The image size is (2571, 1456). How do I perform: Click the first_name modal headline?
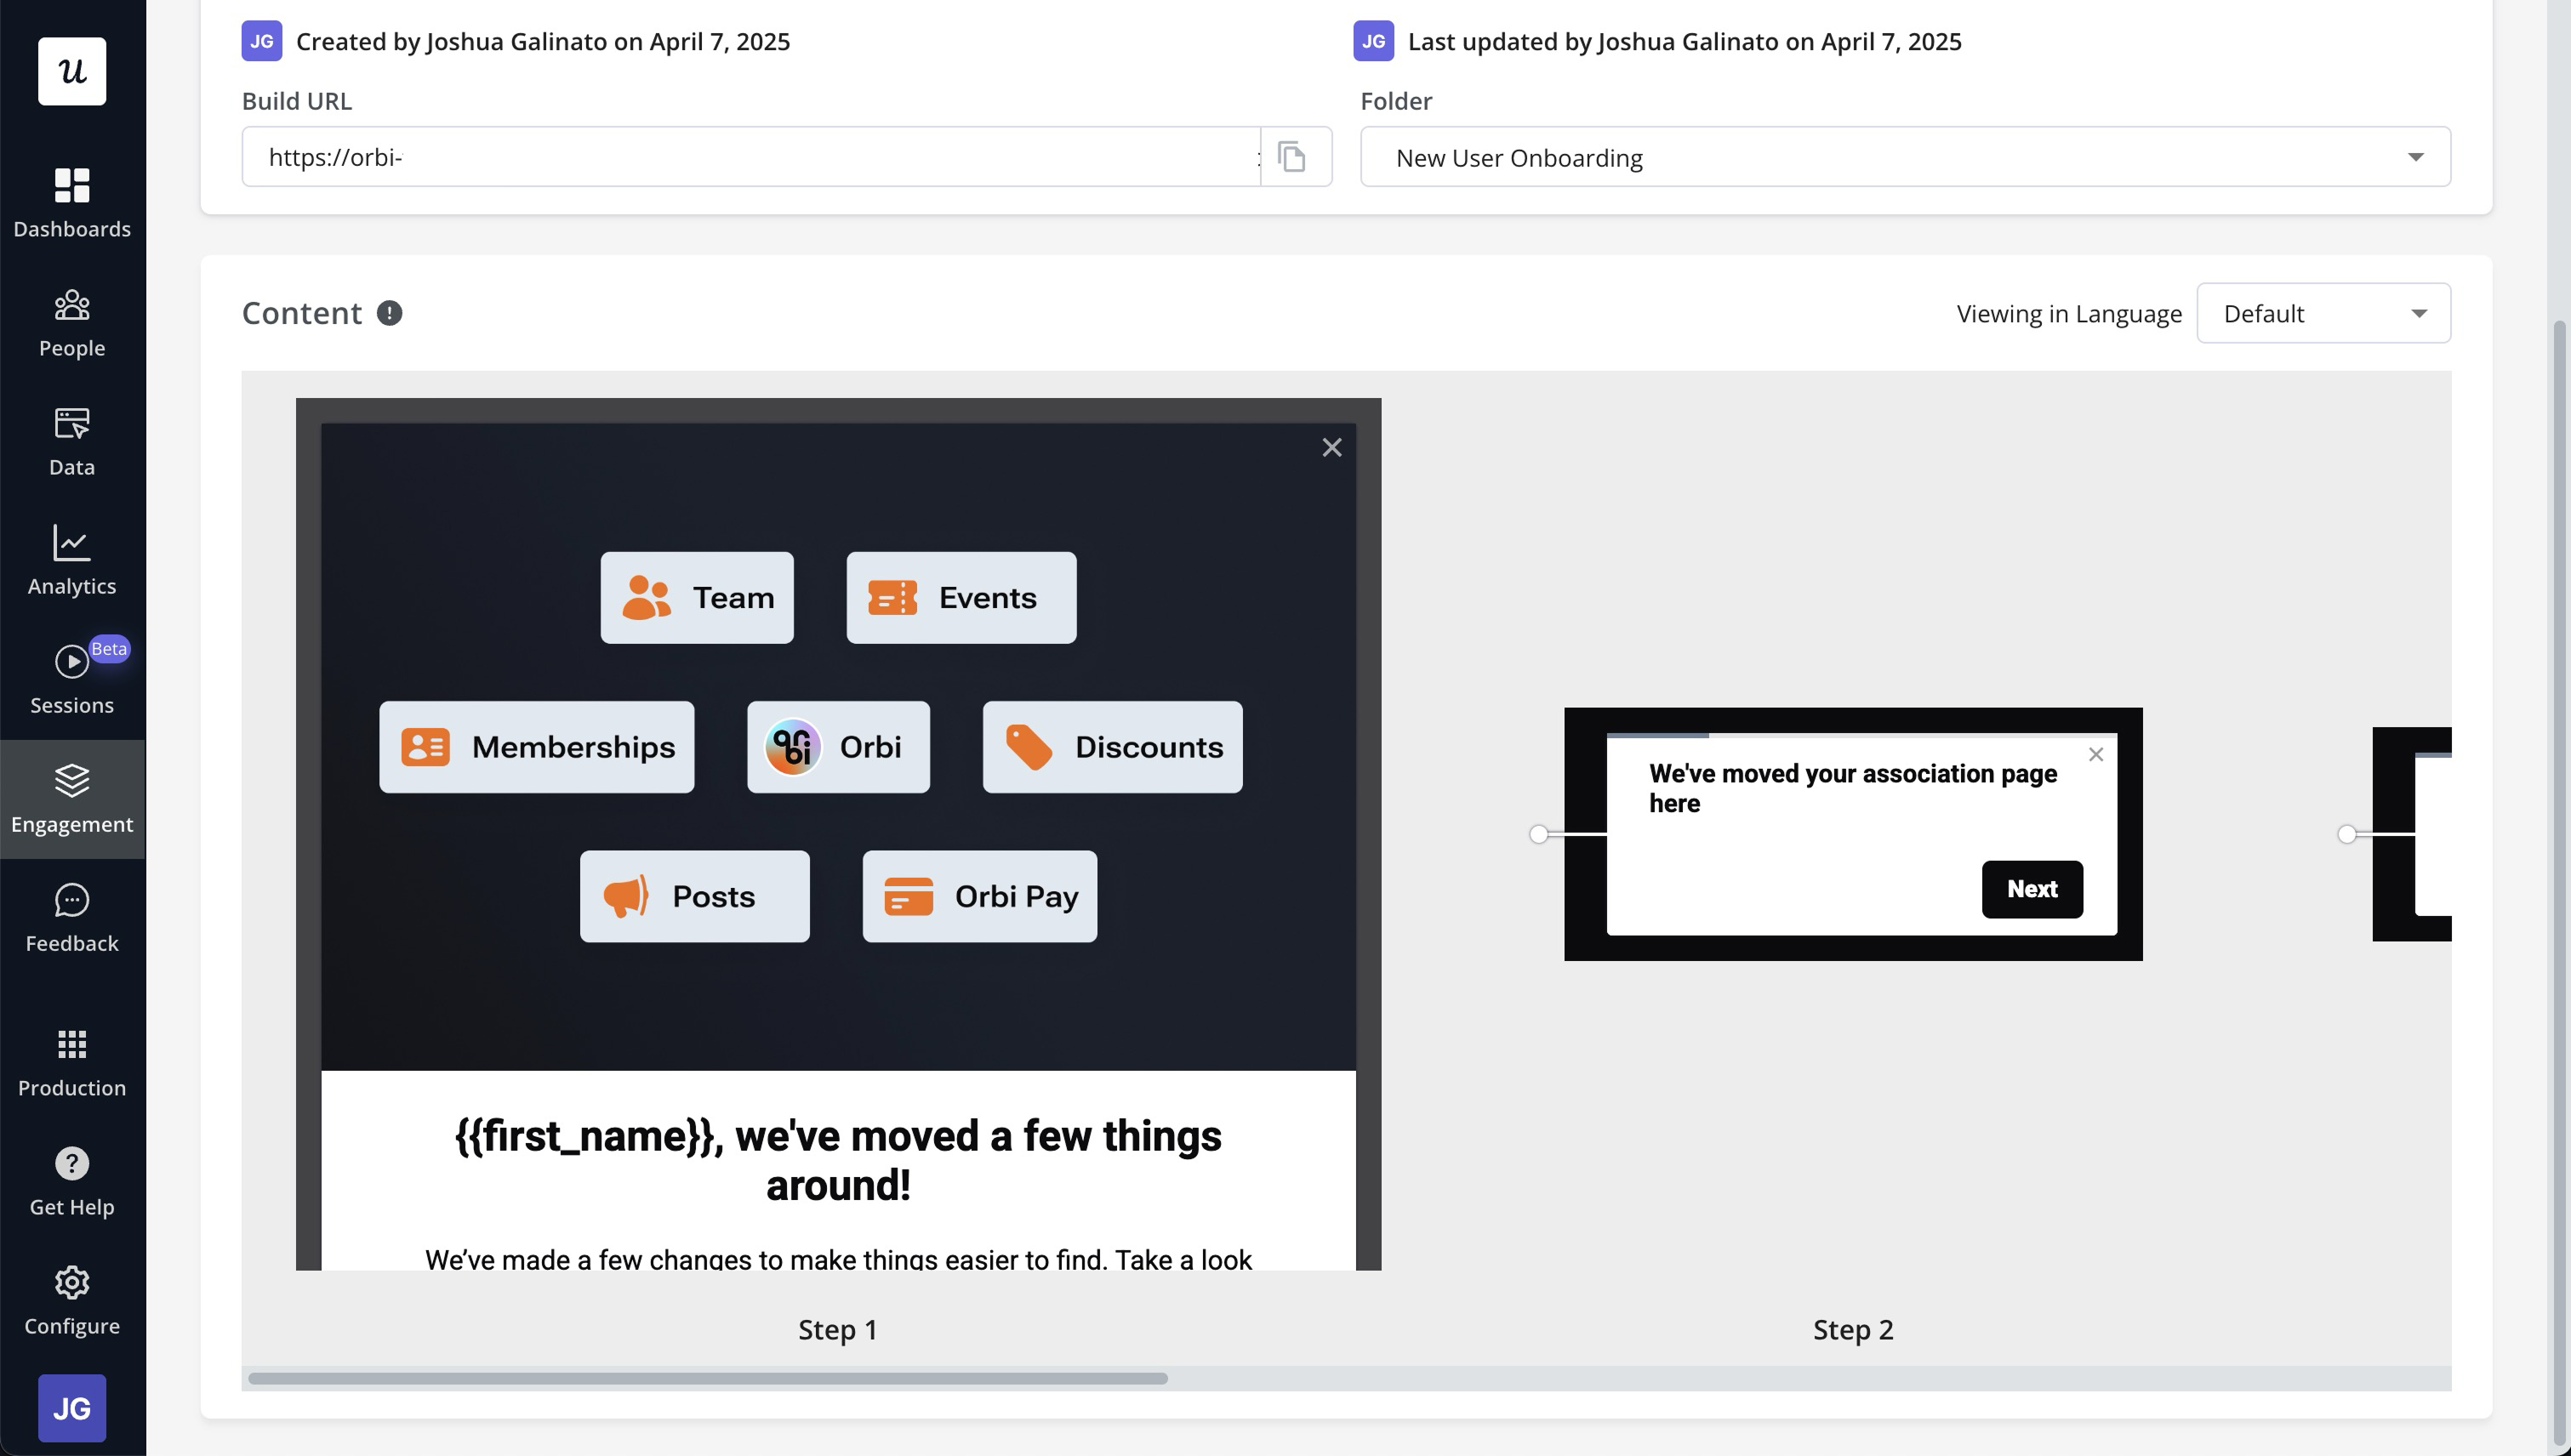[x=838, y=1160]
